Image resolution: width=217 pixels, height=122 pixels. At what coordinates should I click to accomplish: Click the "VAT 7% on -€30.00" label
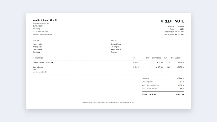click(150, 89)
